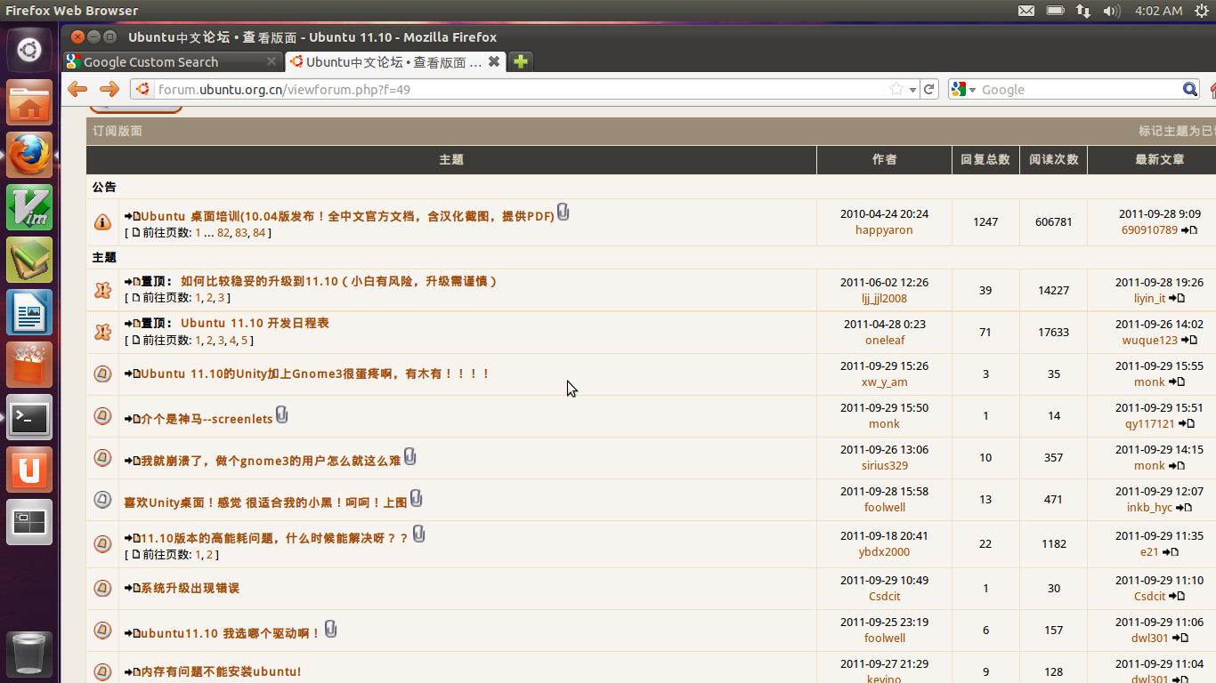
Task: Close the Google Custom Search tab
Action: click(x=272, y=61)
